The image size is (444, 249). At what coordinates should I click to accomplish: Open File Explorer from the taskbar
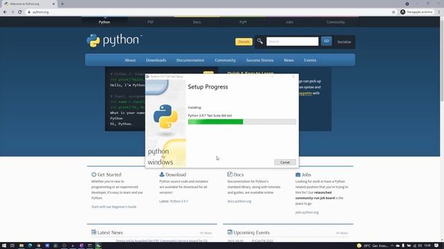22,246
